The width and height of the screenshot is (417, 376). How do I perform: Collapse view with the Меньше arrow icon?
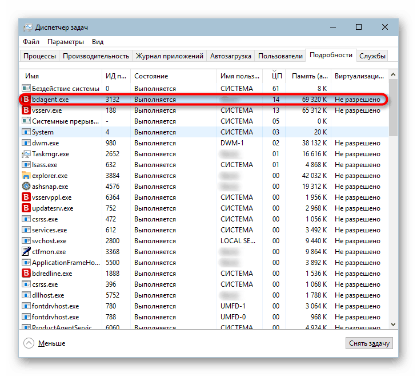pyautogui.click(x=29, y=343)
